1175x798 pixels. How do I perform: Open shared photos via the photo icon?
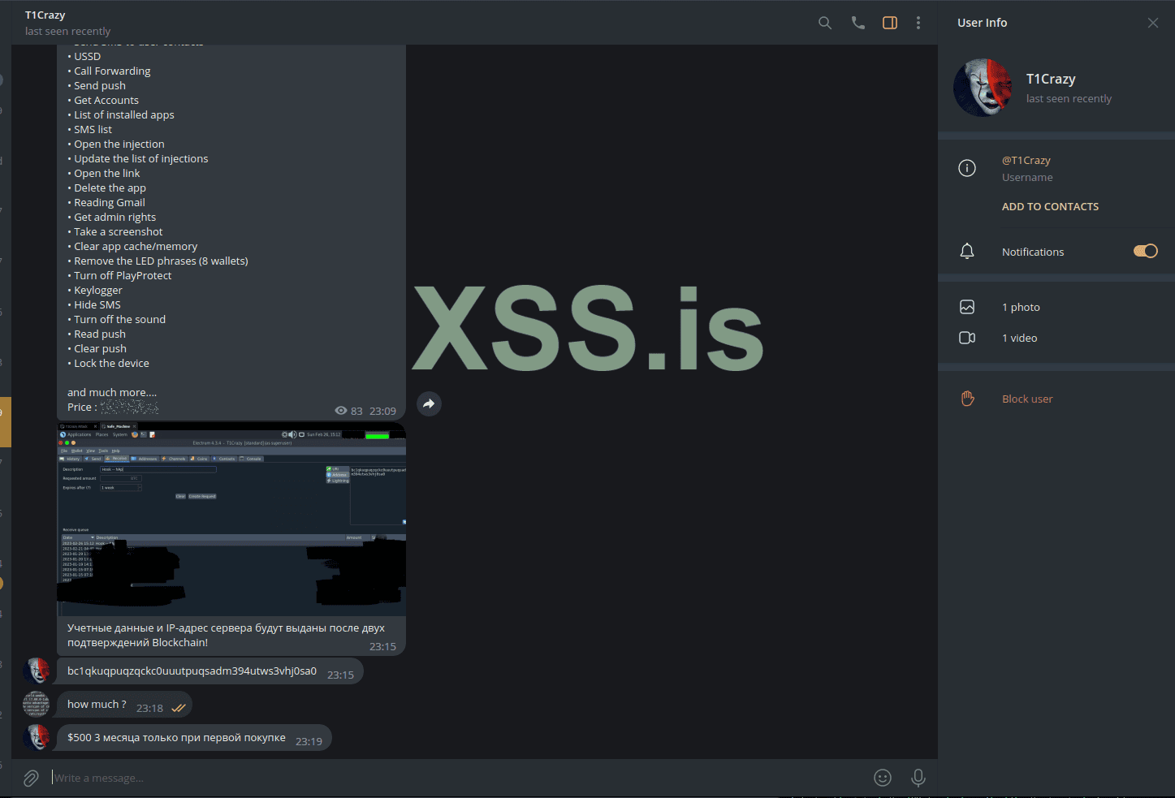(967, 307)
